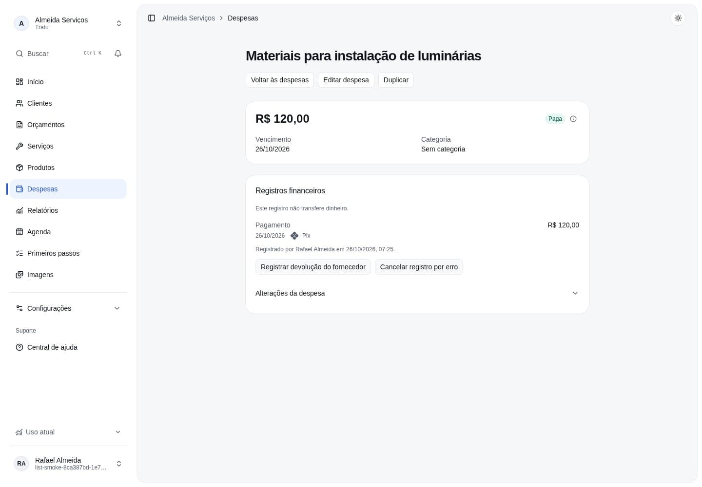Click the Despesas breadcrumb
The image size is (702, 487).
coord(243,18)
